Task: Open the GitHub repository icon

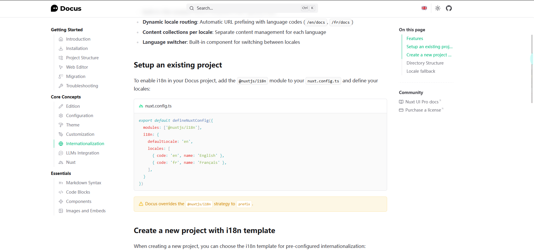Action: coord(449,8)
